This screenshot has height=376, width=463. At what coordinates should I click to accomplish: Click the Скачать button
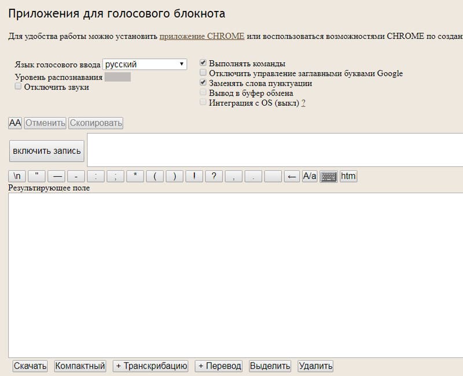coord(30,366)
